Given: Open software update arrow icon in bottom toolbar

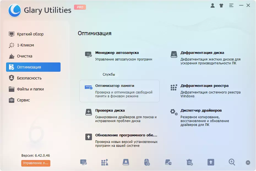Looking at the screenshot, I should click(x=211, y=162).
